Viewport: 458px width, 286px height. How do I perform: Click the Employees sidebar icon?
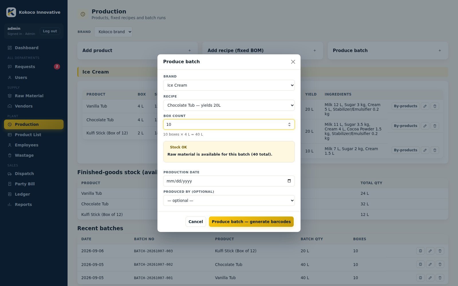coord(10,145)
